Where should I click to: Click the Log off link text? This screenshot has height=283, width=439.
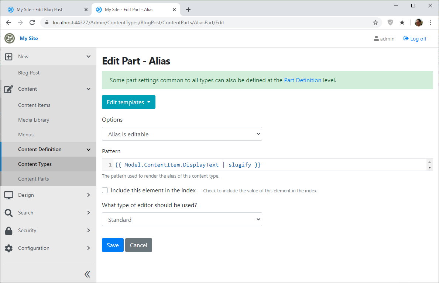418,39
